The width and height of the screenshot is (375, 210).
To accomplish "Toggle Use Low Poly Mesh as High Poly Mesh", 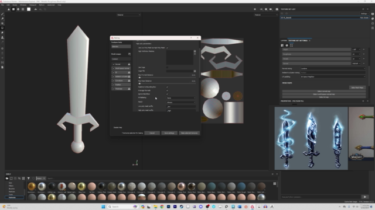I will pyautogui.click(x=167, y=48).
